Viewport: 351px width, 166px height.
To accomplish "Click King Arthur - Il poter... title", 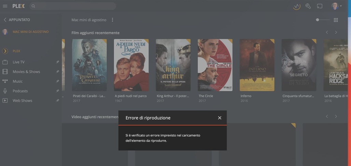I will [173, 96].
